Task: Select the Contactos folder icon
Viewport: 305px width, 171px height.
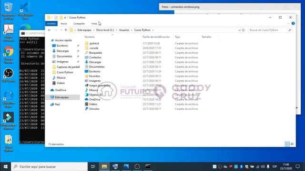Action: (87, 57)
